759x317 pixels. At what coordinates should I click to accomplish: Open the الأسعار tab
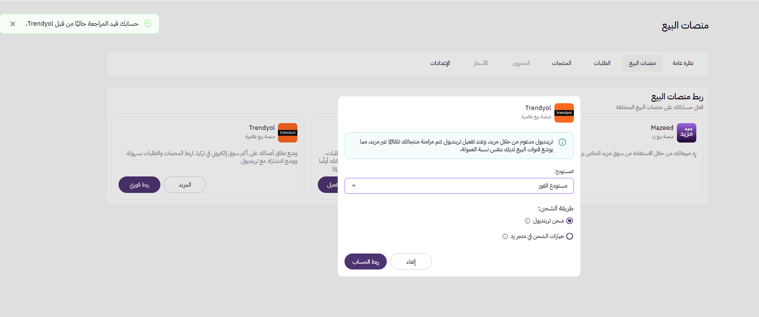481,63
